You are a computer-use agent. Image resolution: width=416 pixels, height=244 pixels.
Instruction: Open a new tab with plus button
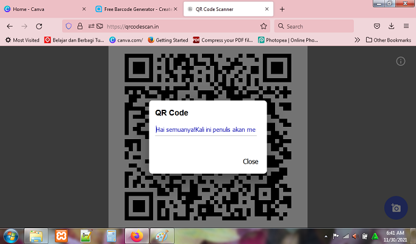click(282, 9)
